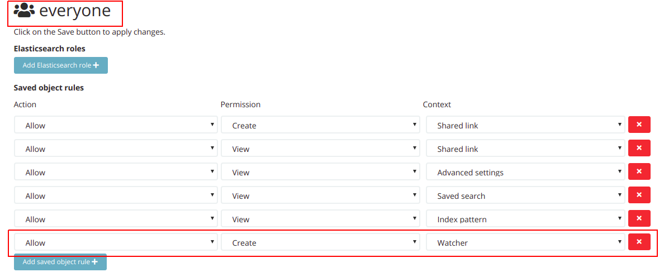This screenshot has width=664, height=277.
Task: Open the Watcher context dropdown
Action: coord(525,242)
